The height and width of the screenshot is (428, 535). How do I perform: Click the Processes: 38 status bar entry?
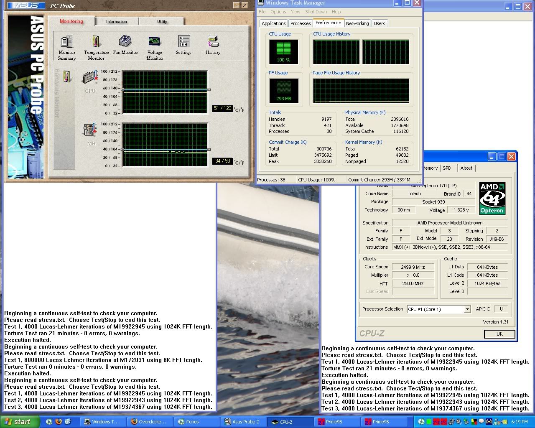(x=271, y=180)
